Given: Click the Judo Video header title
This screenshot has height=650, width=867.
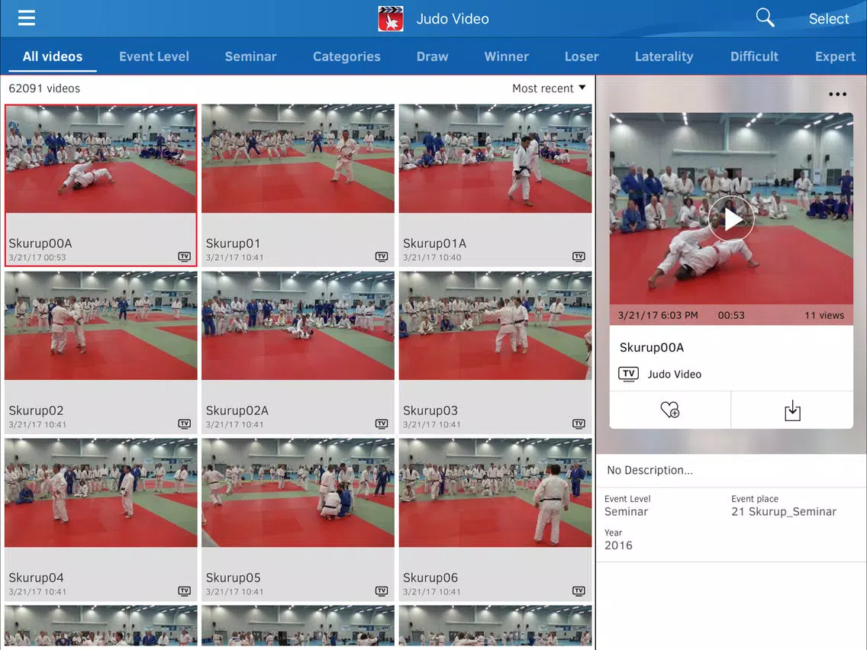Looking at the screenshot, I should pyautogui.click(x=453, y=19).
